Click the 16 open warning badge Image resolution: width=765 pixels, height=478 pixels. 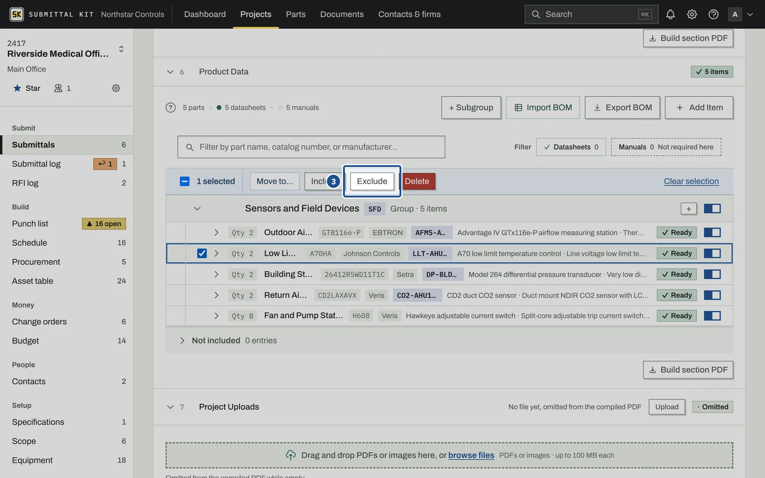[x=104, y=224]
